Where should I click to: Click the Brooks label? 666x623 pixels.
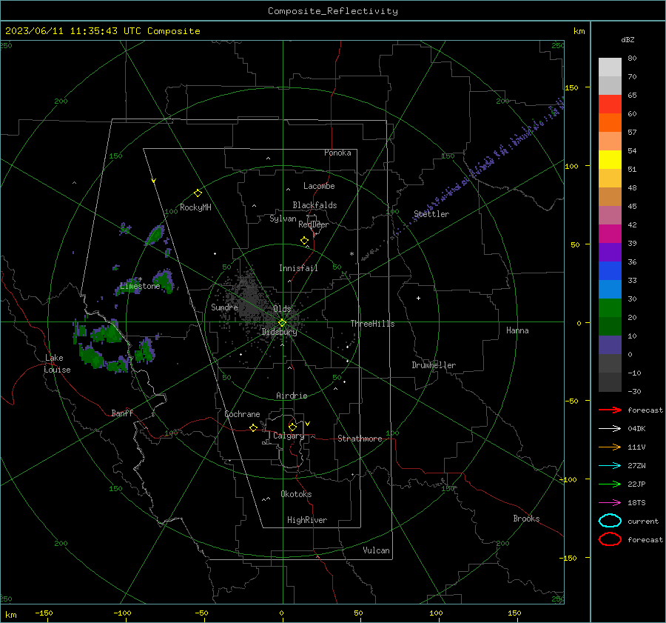click(526, 519)
